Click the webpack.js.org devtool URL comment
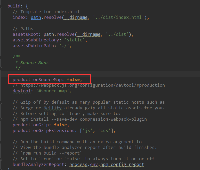The width and height of the screenshot is (200, 170). (89, 85)
